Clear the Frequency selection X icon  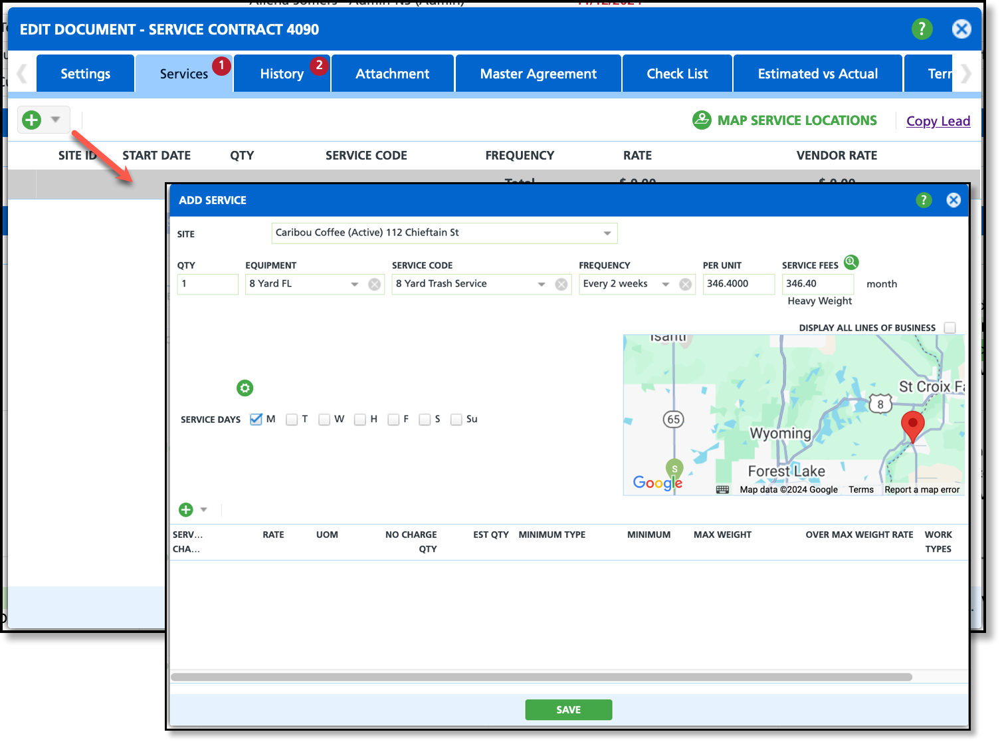(686, 285)
